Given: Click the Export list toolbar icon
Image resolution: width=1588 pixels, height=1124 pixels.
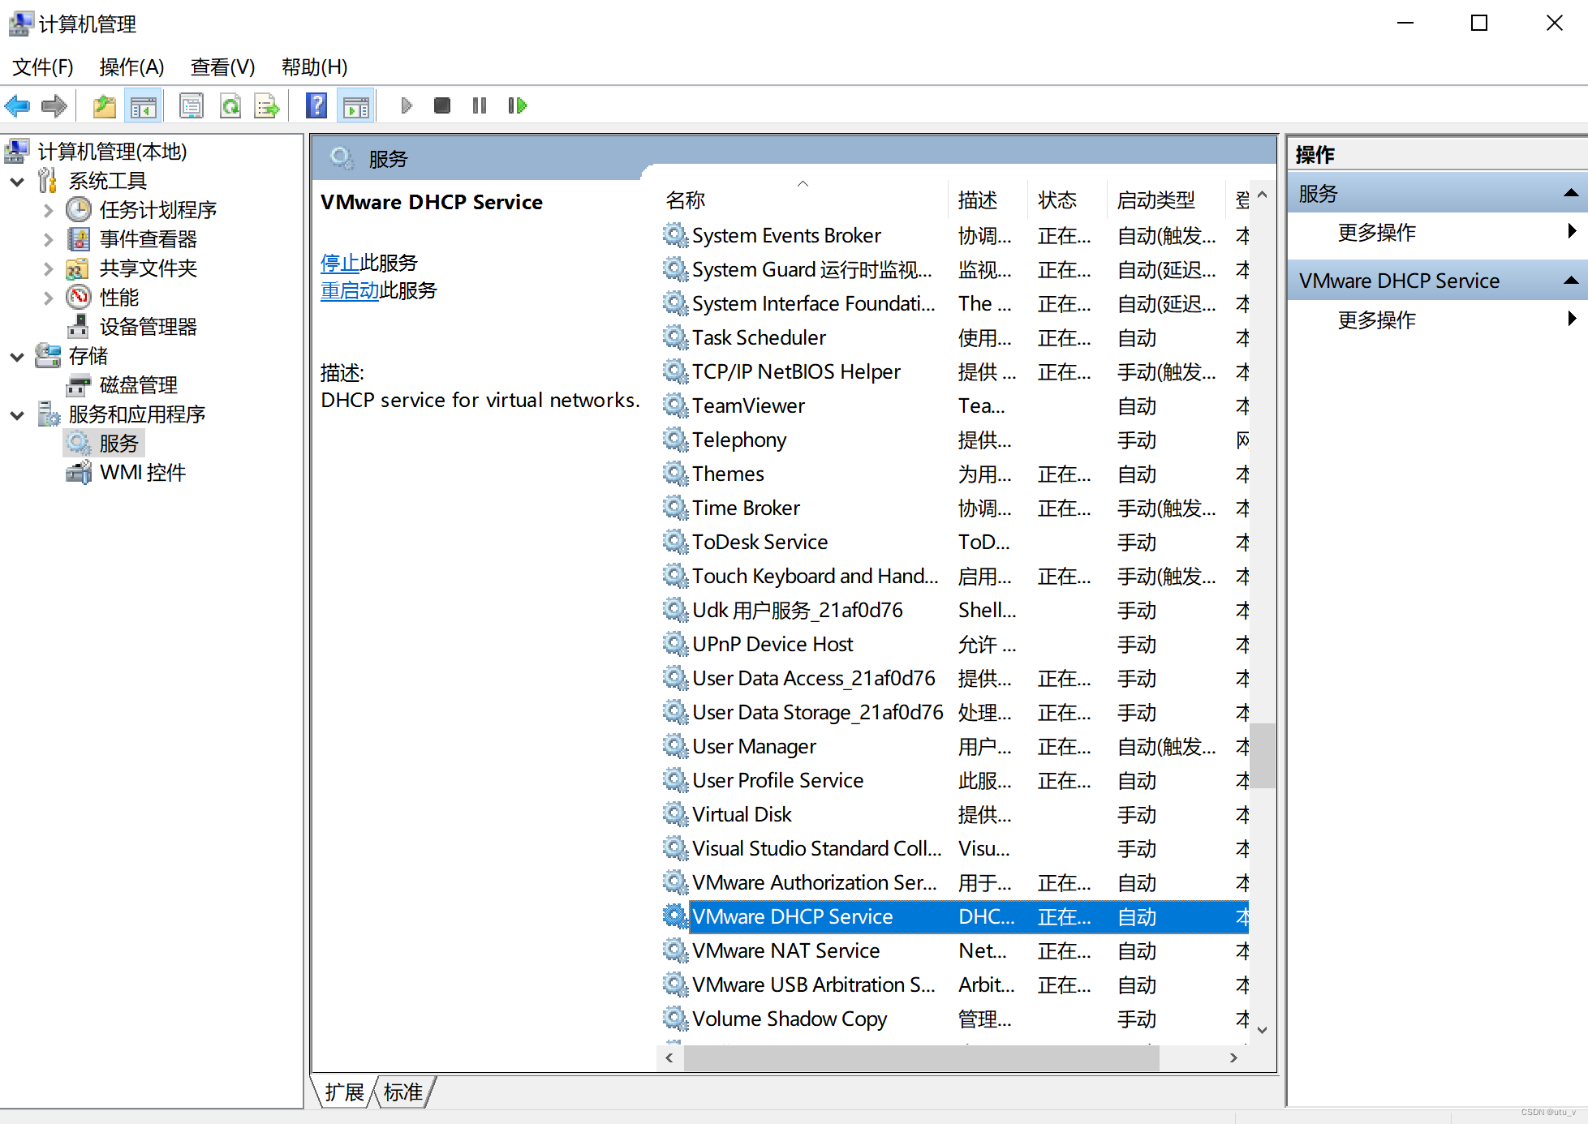Looking at the screenshot, I should pyautogui.click(x=267, y=105).
